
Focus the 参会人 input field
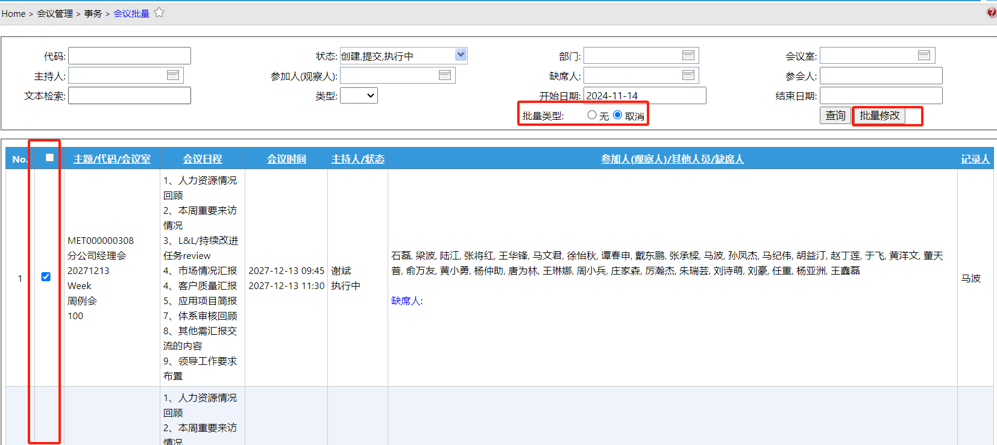point(881,75)
